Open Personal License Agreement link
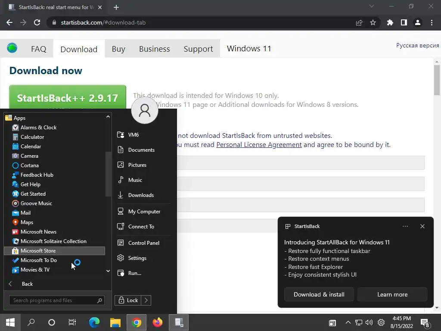The image size is (441, 331). (x=259, y=145)
